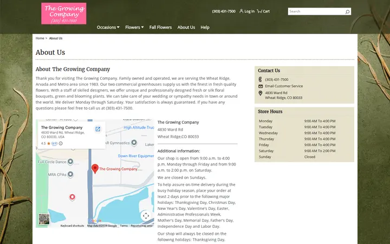Click the MRA CPAs map pin
The image size is (390, 244).
coord(70,174)
